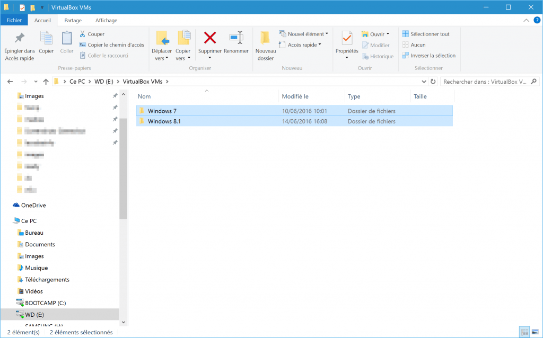Click WD (E:) in address breadcrumb
This screenshot has width=543, height=338.
click(104, 82)
